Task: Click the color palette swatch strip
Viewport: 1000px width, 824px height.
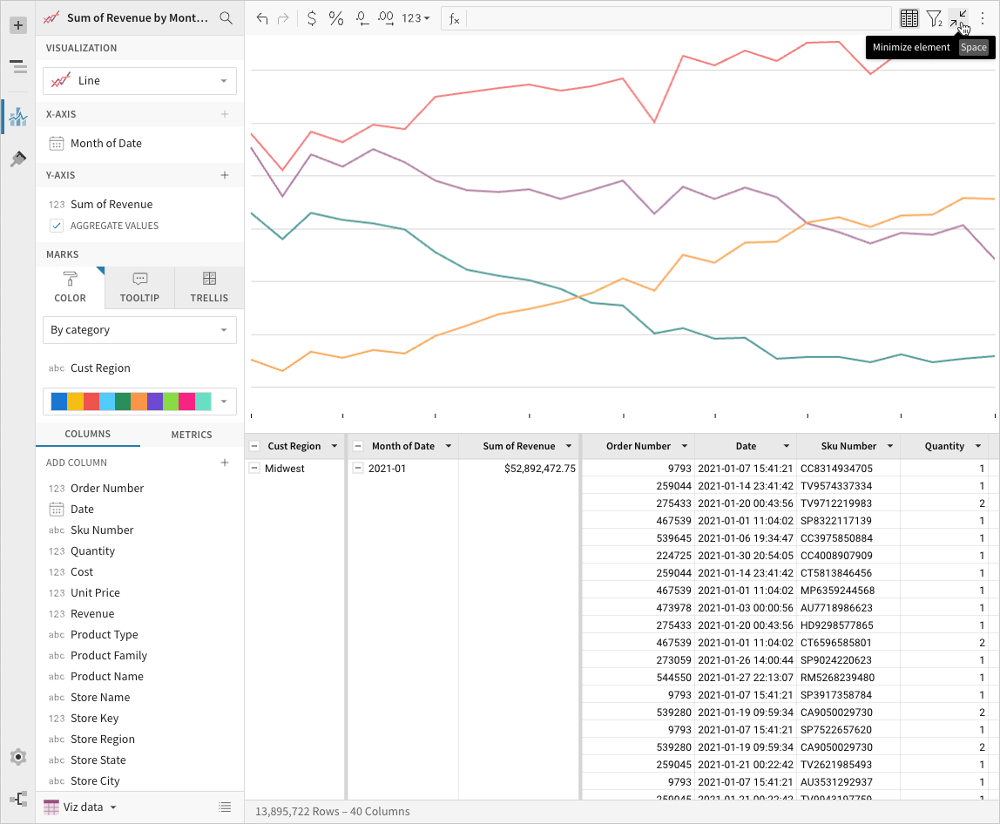Action: coord(132,402)
